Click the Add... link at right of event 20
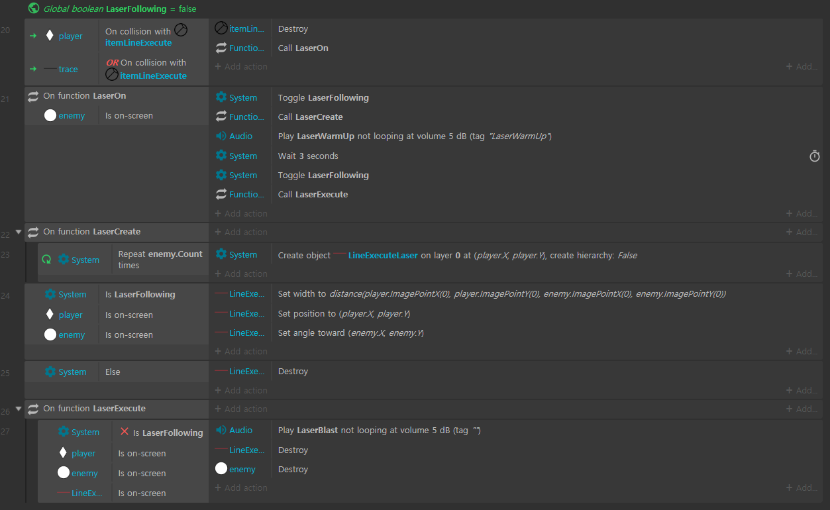The height and width of the screenshot is (510, 830). click(x=802, y=66)
